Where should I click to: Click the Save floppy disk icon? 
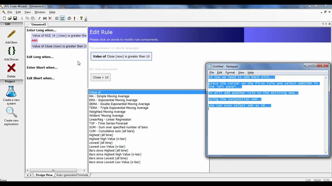coord(15,18)
